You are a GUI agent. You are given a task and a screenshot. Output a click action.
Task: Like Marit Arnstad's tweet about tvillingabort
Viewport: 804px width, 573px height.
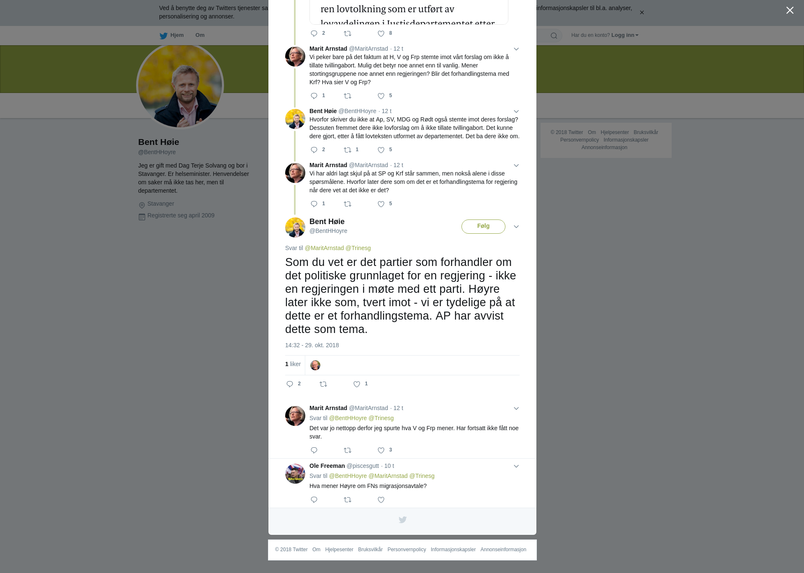pos(381,96)
